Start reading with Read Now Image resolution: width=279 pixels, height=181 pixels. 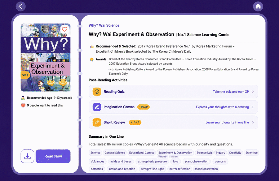53,156
